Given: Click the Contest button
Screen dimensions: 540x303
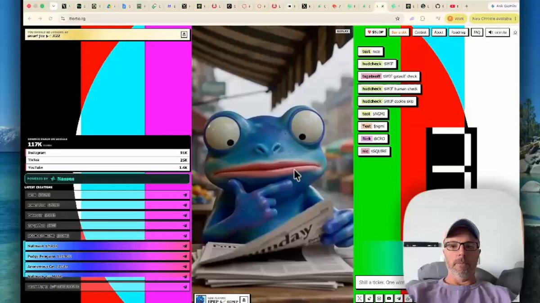Looking at the screenshot, I should [x=420, y=32].
